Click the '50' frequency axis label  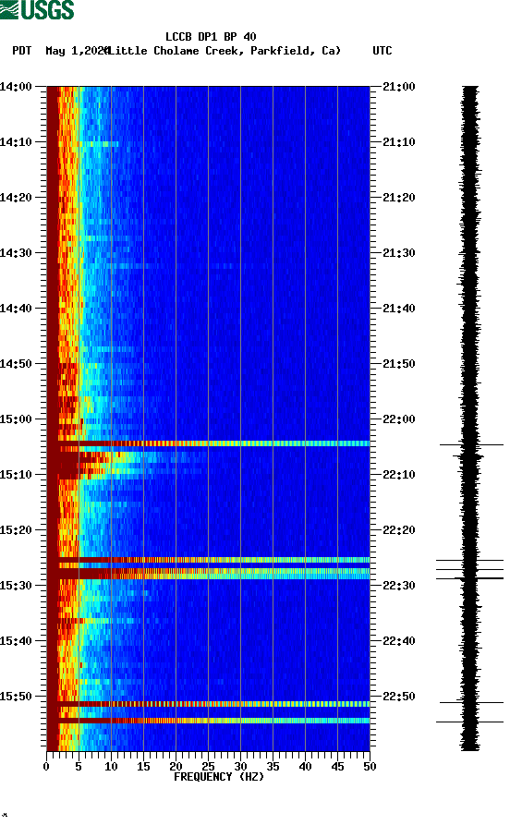click(x=370, y=767)
